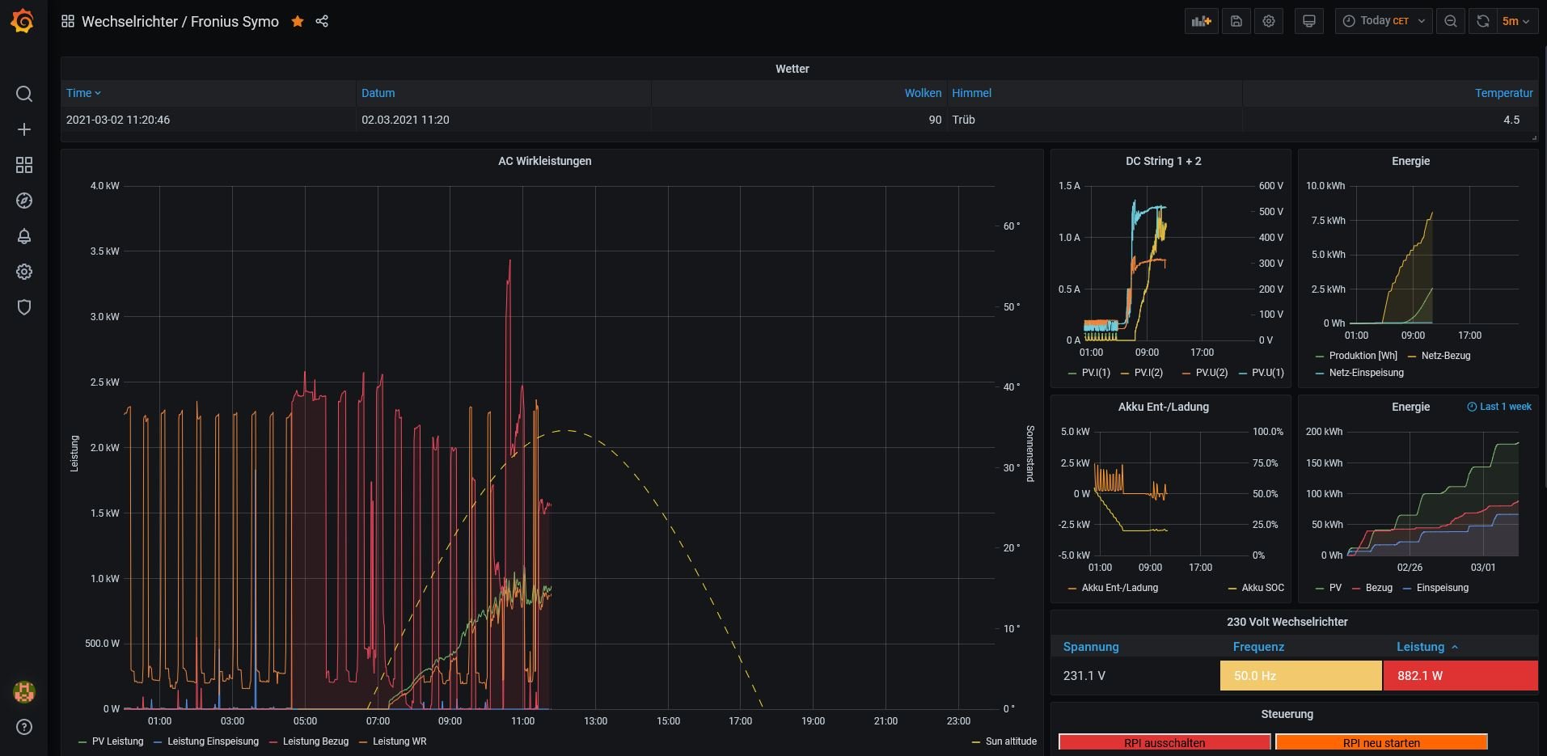Toggle PV Leistung series in legend
This screenshot has width=1547, height=756.
pyautogui.click(x=117, y=741)
